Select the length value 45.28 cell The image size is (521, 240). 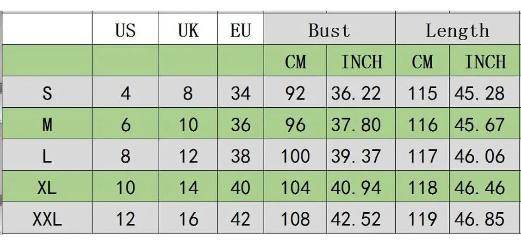485,92
